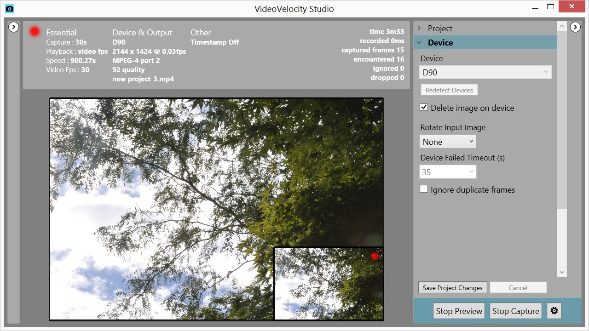Toggle Delete image on device checkbox
The width and height of the screenshot is (589, 331).
pyautogui.click(x=424, y=107)
